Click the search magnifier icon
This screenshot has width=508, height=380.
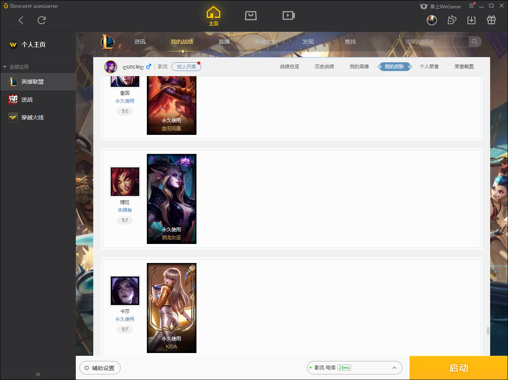click(x=475, y=42)
